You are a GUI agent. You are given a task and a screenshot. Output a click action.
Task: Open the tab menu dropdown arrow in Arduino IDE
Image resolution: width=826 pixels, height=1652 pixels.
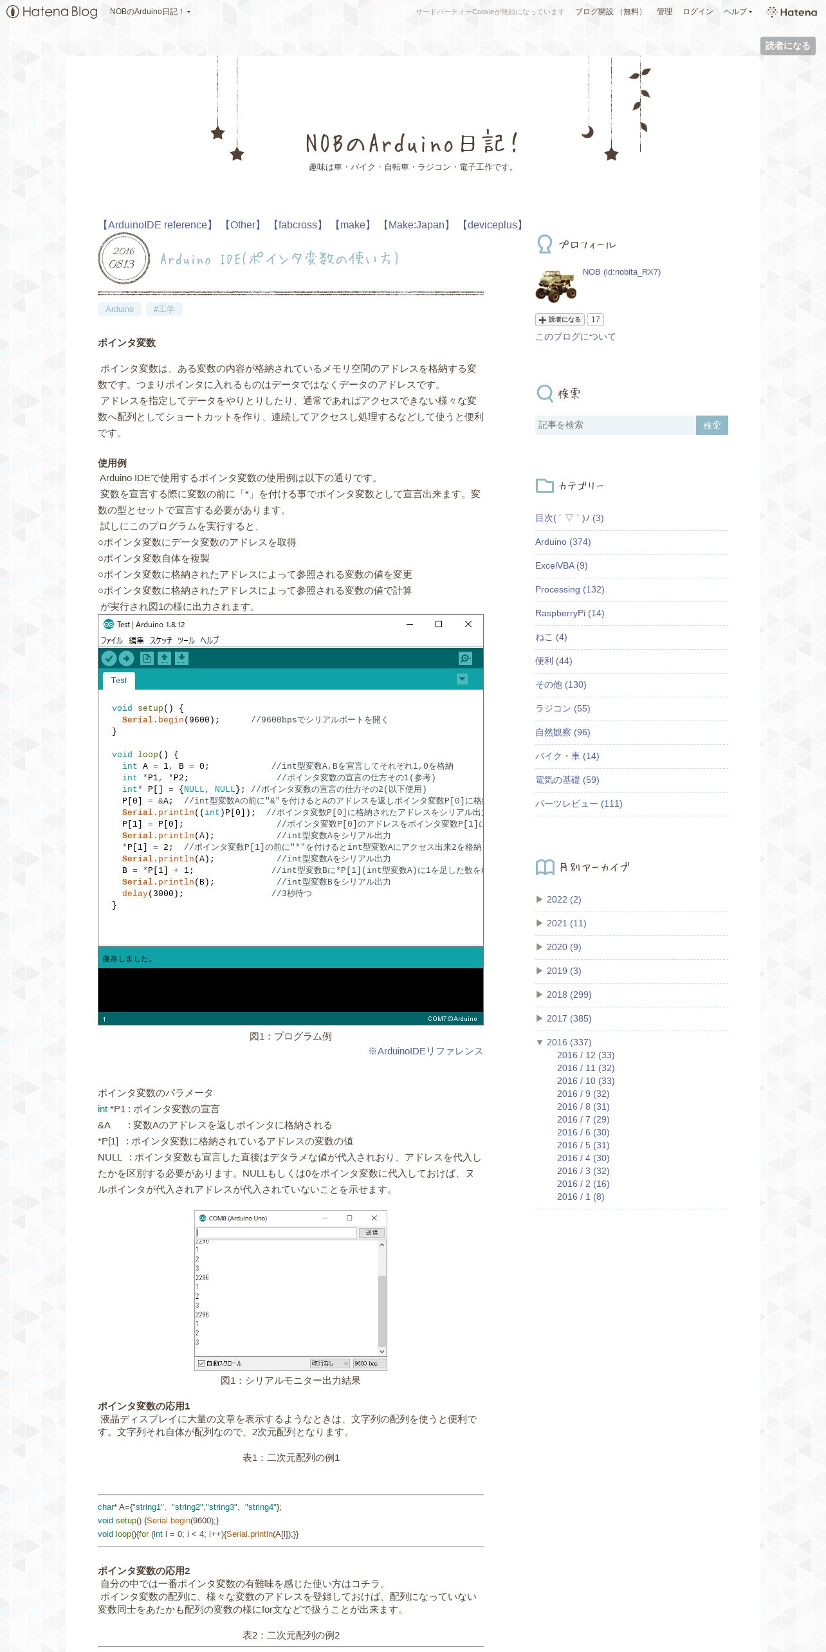[462, 679]
